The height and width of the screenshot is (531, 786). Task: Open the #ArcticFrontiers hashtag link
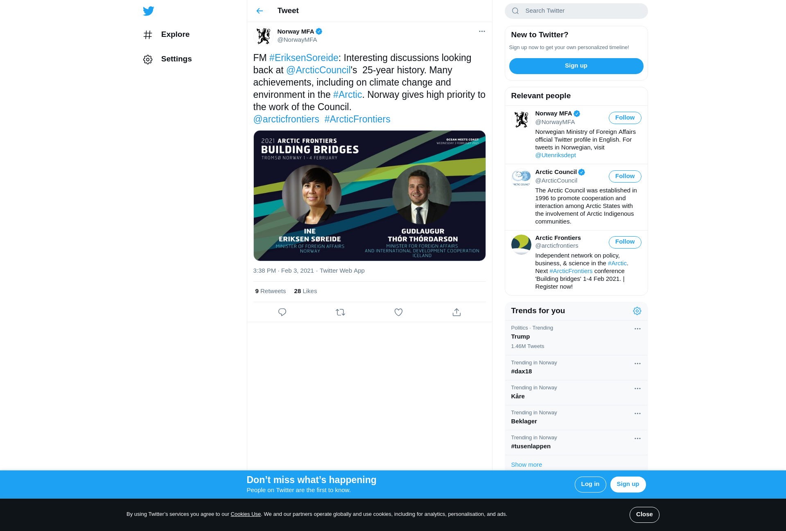(357, 120)
